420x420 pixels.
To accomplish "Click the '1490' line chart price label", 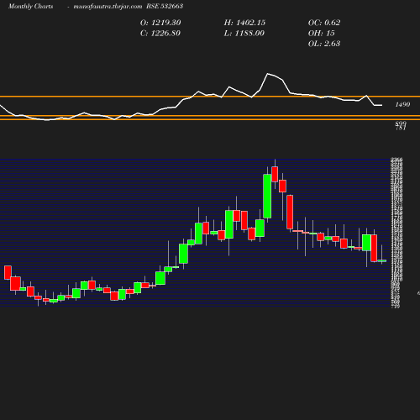I will coord(402,104).
